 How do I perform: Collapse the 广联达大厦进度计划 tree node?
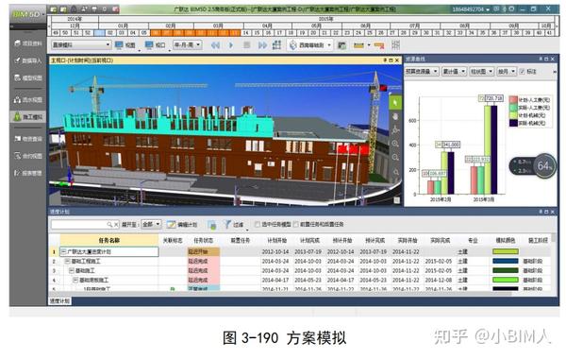point(63,251)
